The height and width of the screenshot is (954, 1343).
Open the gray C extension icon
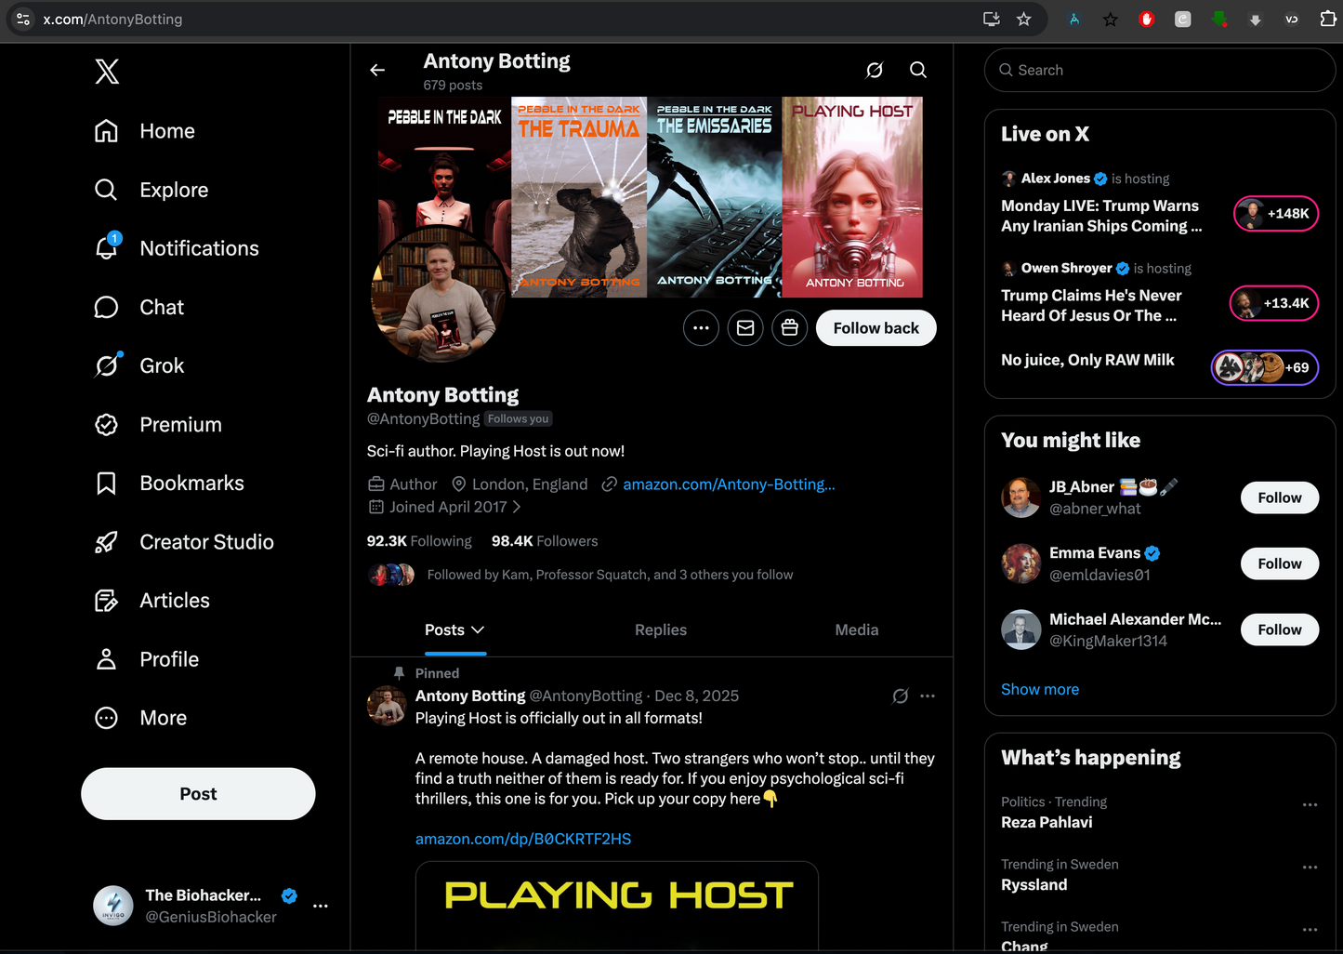tap(1183, 19)
